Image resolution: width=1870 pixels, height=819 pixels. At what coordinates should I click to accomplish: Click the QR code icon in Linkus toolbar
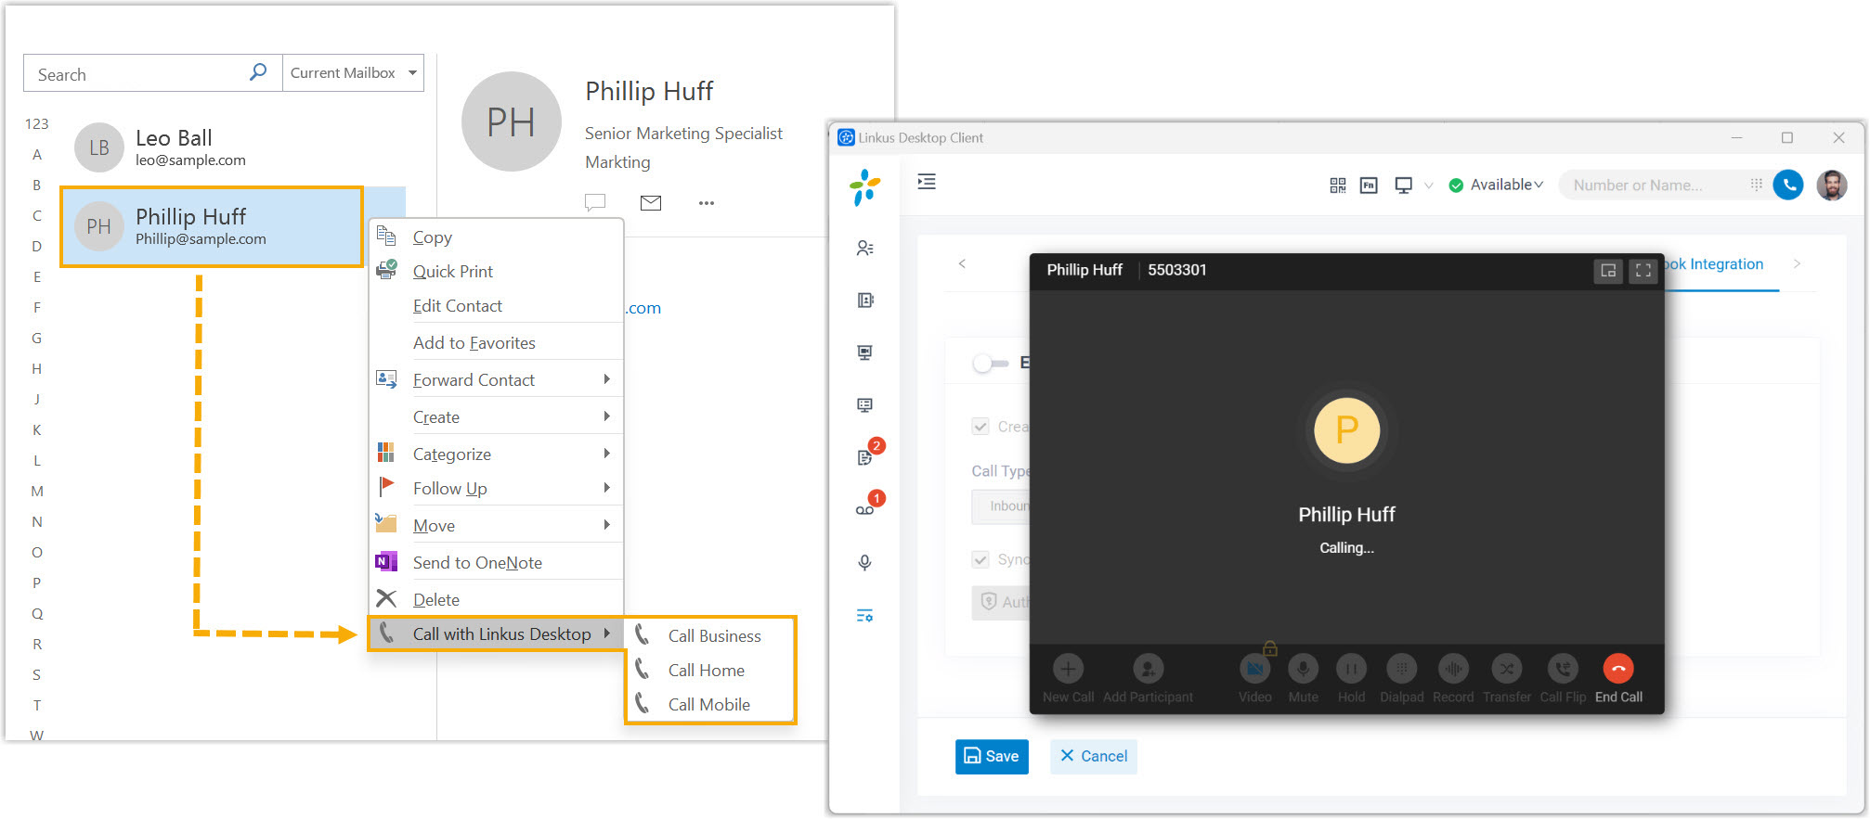[x=1338, y=186]
